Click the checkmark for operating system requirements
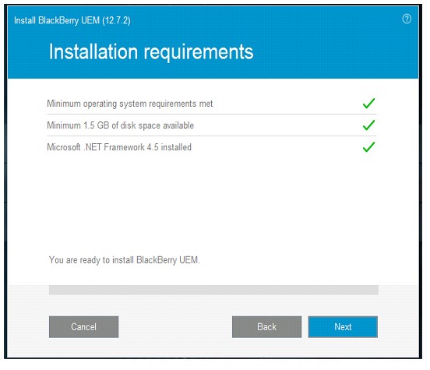430x370 pixels. point(368,103)
